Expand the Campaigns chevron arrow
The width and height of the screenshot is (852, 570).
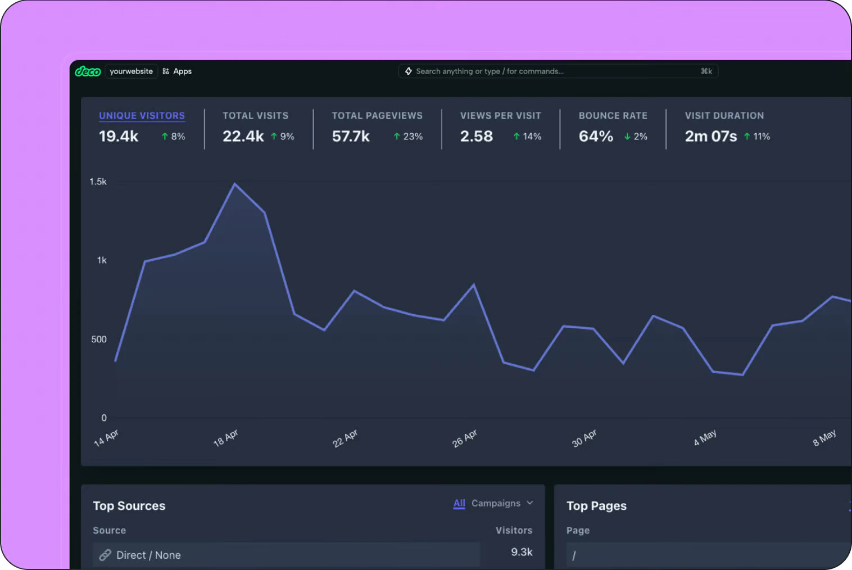529,503
